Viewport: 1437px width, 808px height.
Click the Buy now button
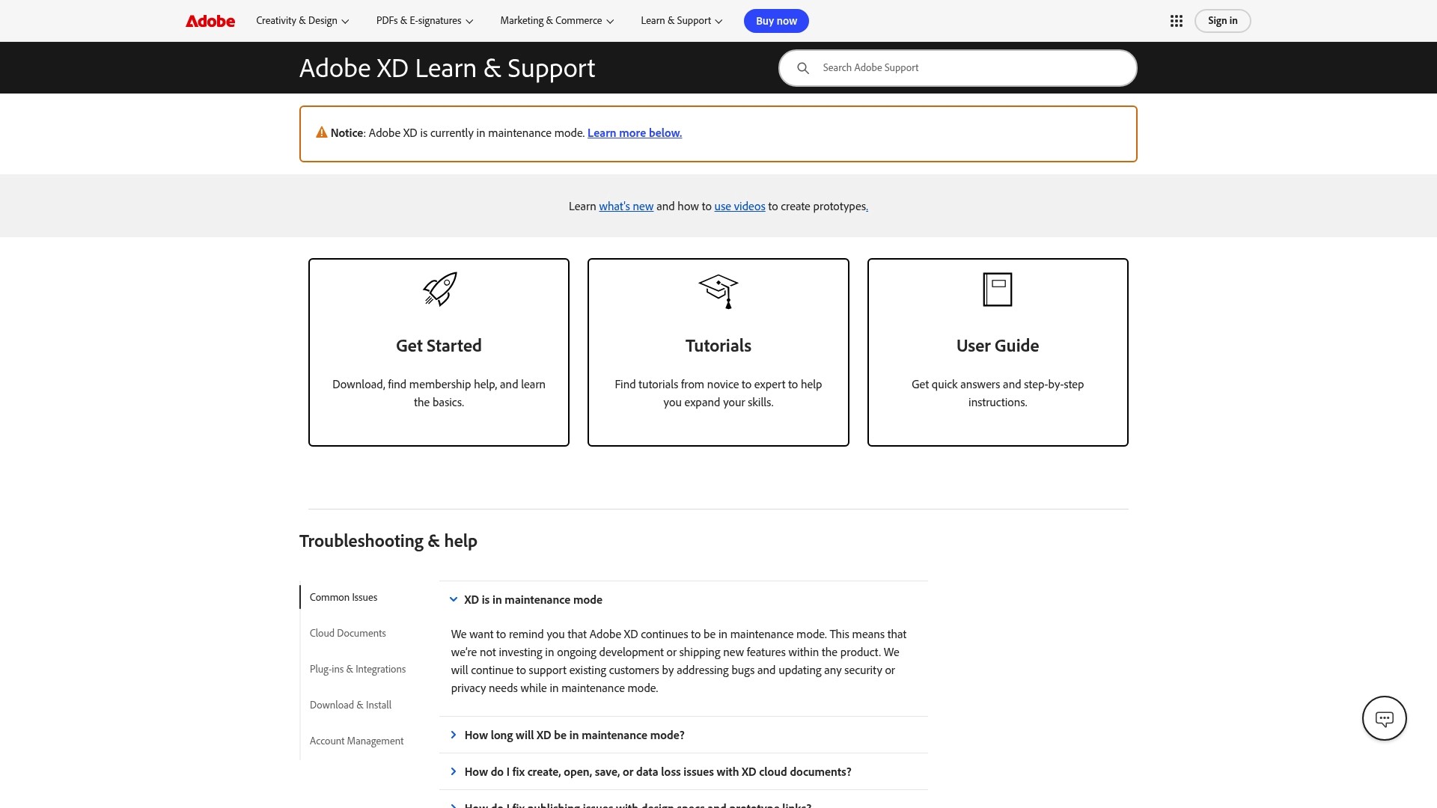coord(776,21)
